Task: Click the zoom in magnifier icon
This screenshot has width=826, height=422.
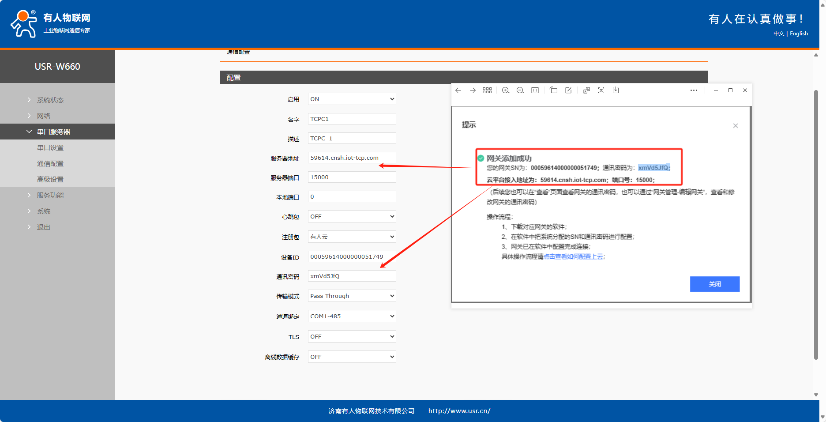Action: [x=506, y=90]
